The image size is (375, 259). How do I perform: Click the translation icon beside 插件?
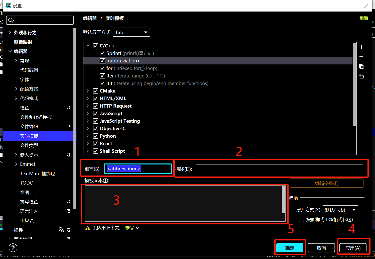pos(61,230)
